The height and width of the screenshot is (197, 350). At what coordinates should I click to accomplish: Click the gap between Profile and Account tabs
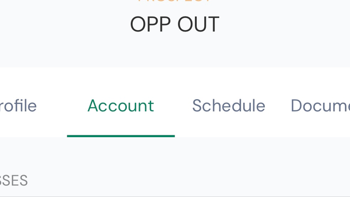pos(52,106)
